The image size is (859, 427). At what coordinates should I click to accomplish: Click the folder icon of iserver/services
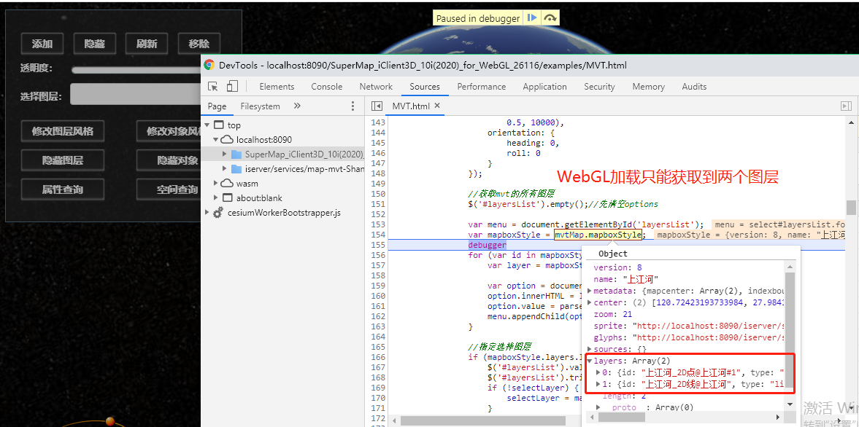pyautogui.click(x=236, y=169)
